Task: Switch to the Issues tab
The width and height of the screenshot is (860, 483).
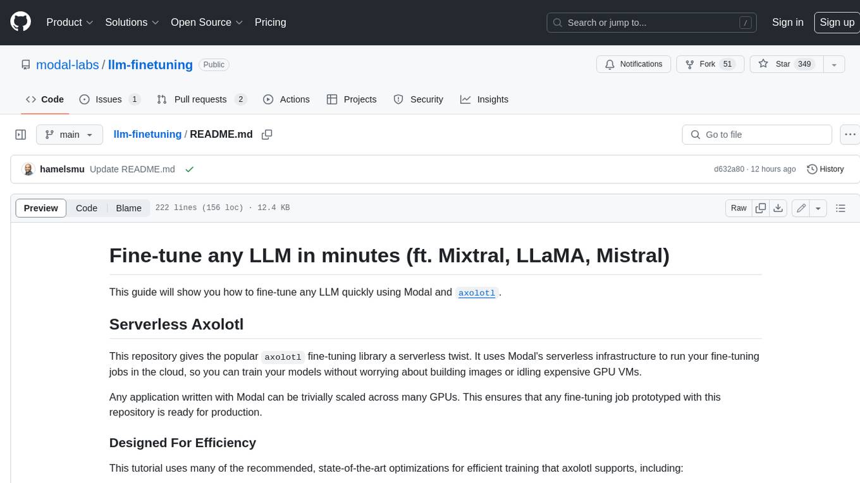Action: [109, 99]
